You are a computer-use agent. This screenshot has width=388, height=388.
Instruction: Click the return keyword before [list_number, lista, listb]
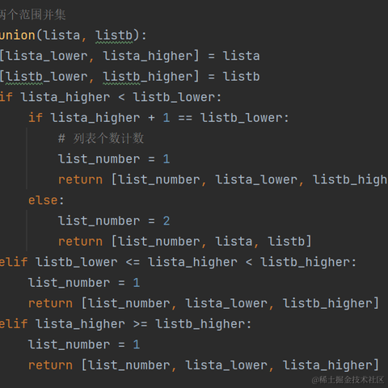coord(80,242)
